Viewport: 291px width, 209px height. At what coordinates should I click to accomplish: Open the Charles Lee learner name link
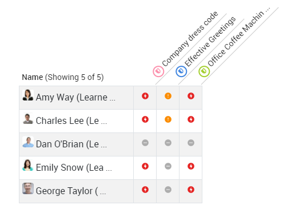pos(71,121)
